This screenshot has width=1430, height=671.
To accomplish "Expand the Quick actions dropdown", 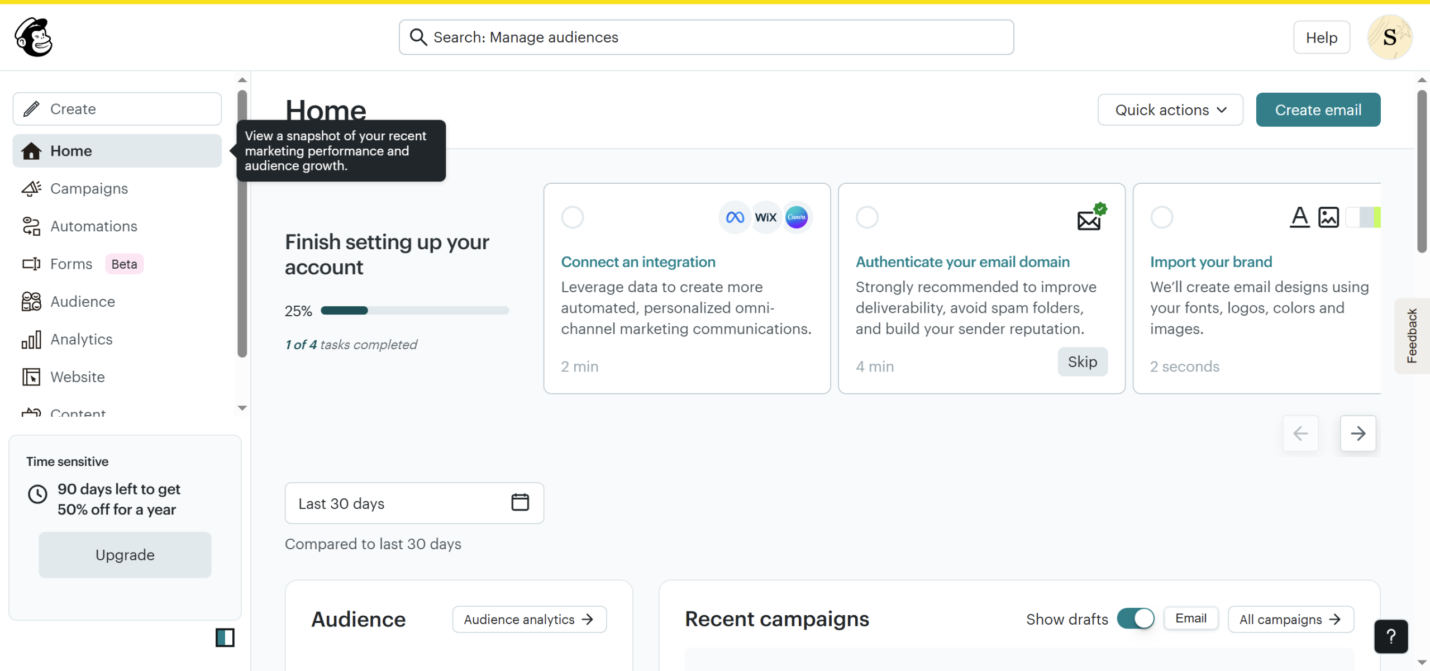I will pyautogui.click(x=1170, y=110).
